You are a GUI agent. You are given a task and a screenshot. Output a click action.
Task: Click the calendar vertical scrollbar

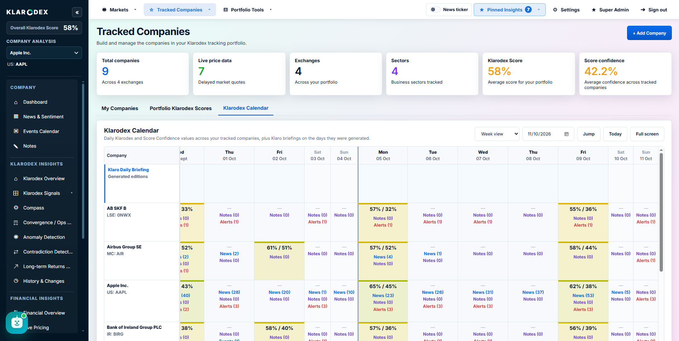click(661, 212)
